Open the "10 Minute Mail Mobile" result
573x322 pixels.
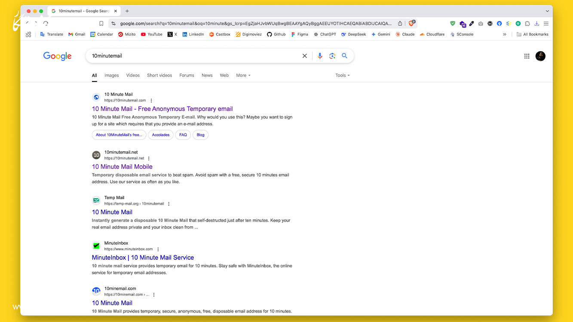122,167
